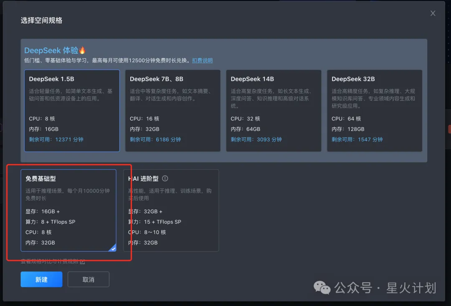451x306 pixels.
Task: Click the 内存: 128GB line
Action: point(348,129)
